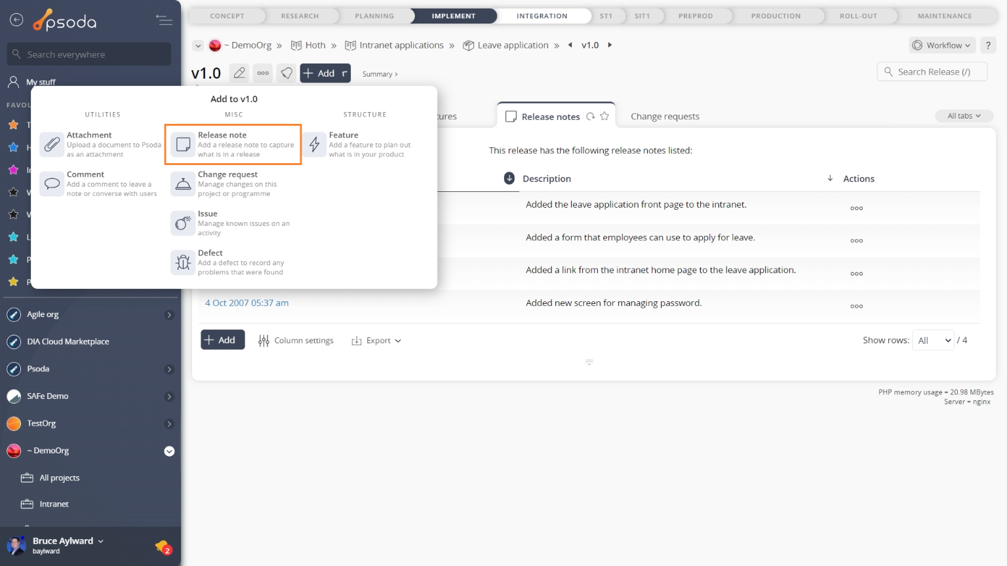Expand the breadcrumb chevron before DemoOrg
The image size is (1007, 566).
[198, 45]
